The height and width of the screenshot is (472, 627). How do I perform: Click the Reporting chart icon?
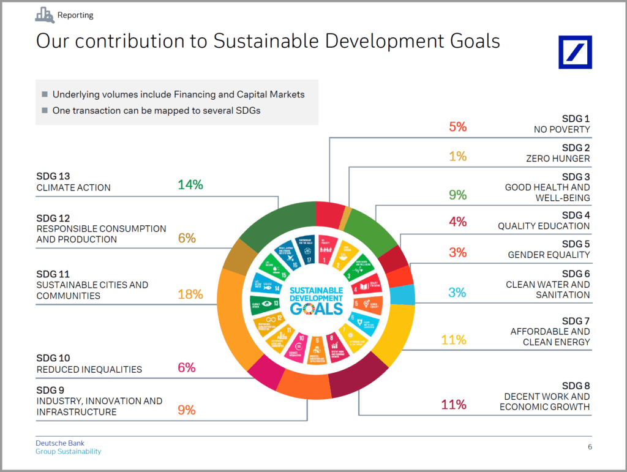pos(44,15)
